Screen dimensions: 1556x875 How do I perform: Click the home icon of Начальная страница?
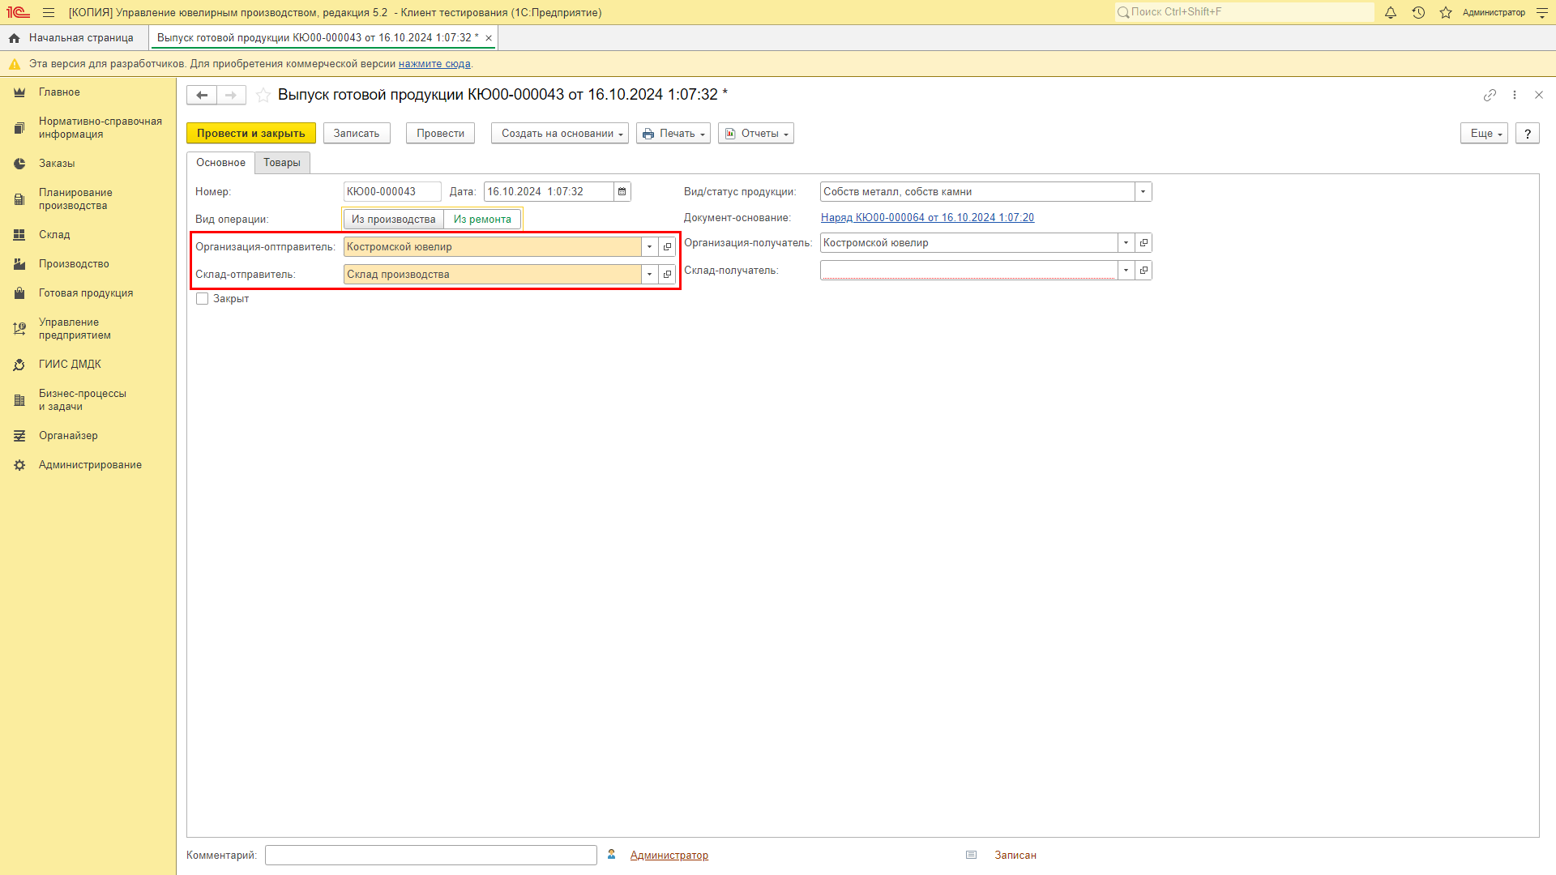(14, 38)
